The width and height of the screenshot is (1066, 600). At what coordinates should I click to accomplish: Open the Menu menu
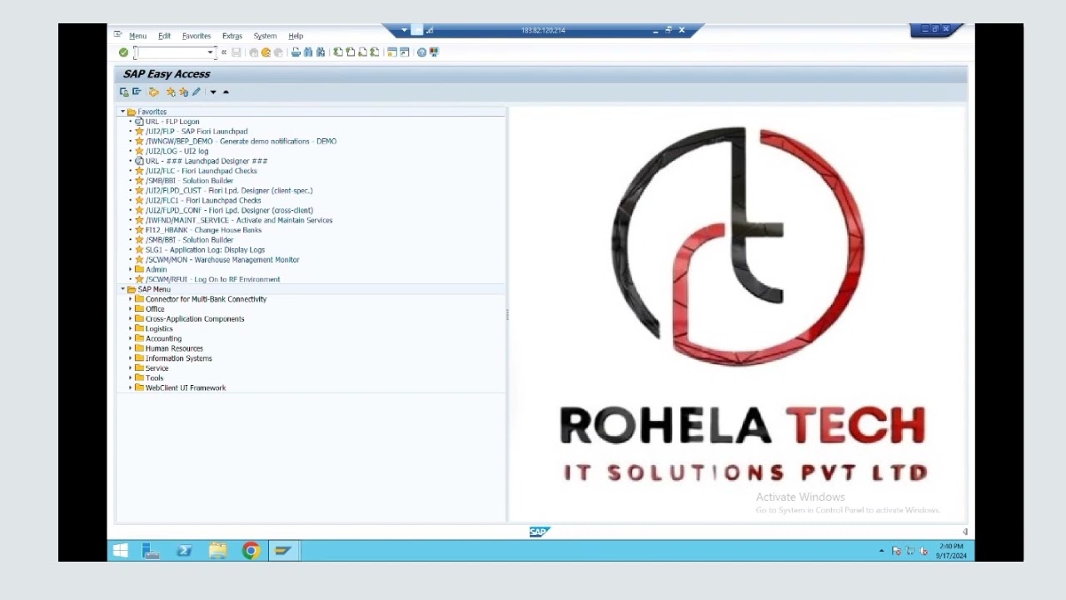tap(137, 36)
